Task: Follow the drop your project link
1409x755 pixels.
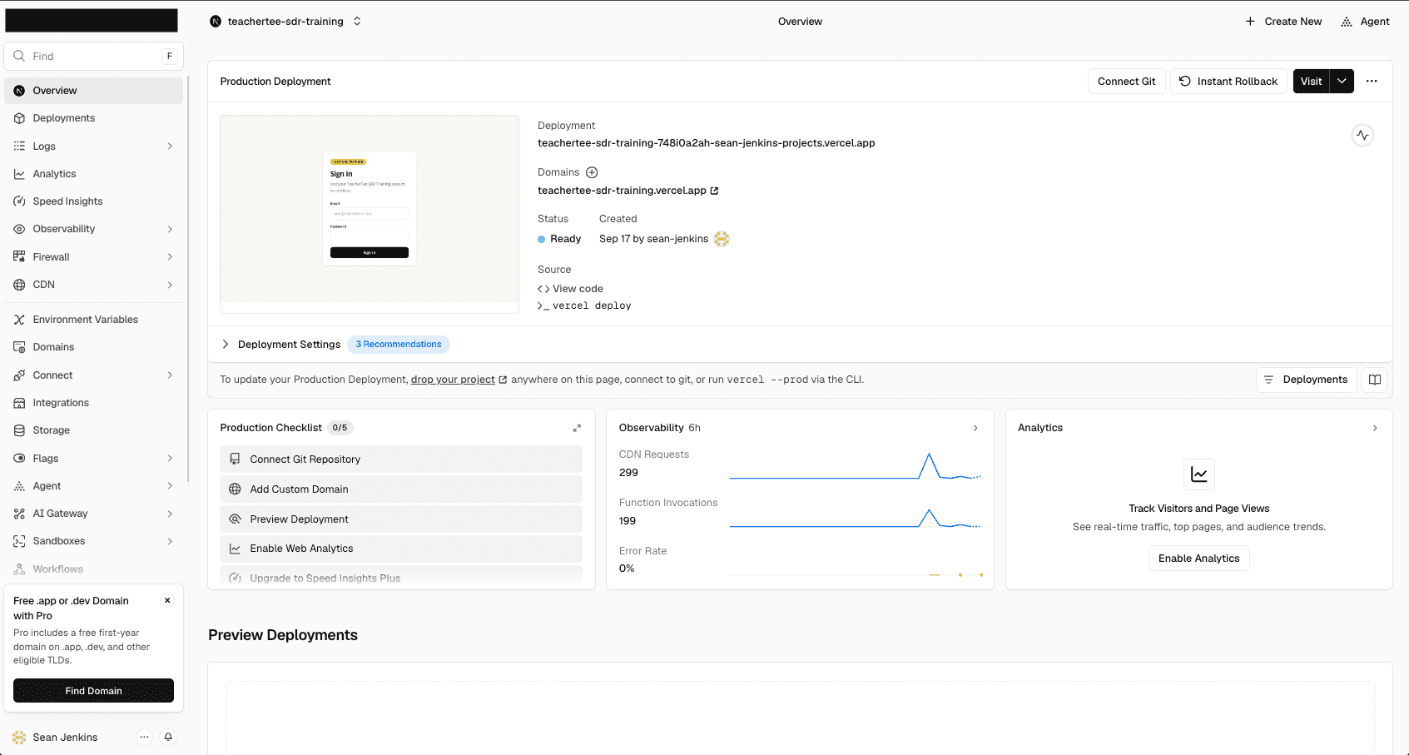Action: point(453,380)
